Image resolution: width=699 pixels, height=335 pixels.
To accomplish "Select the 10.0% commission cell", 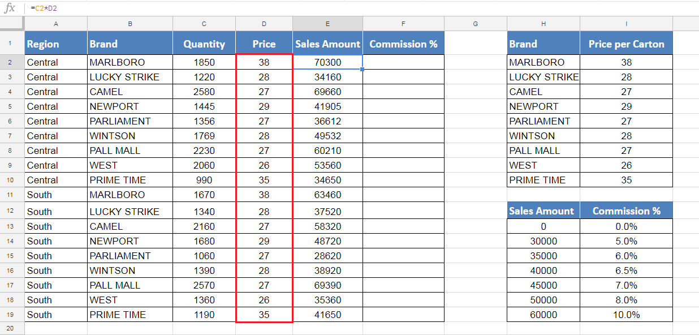I will pyautogui.click(x=626, y=315).
